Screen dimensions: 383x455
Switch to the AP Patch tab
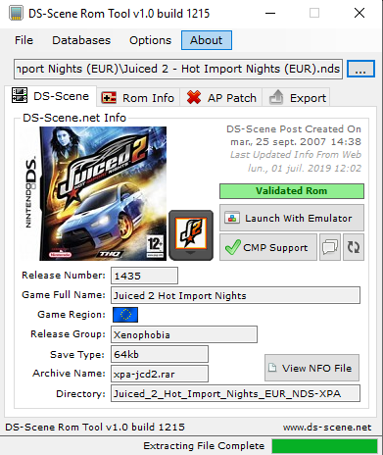point(221,97)
